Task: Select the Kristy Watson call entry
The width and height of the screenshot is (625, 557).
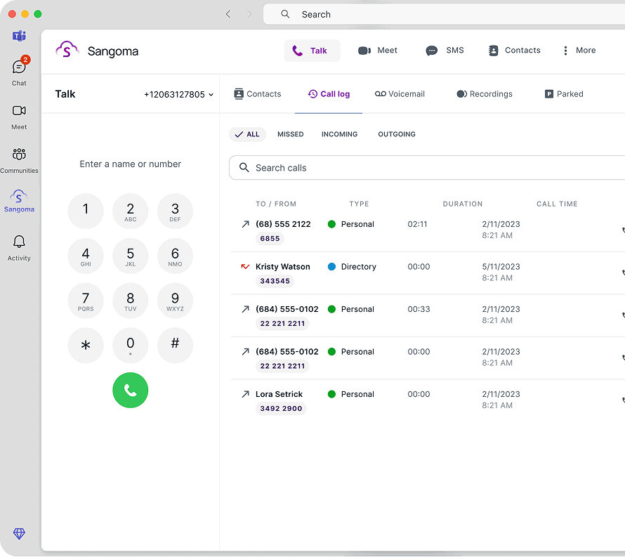Action: pos(282,267)
